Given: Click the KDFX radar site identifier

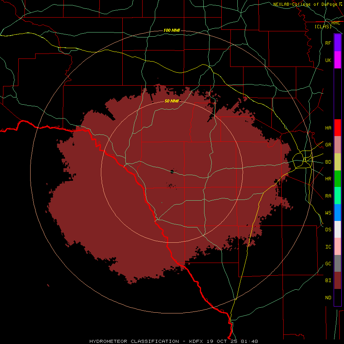Looking at the screenshot, I should [197, 341].
